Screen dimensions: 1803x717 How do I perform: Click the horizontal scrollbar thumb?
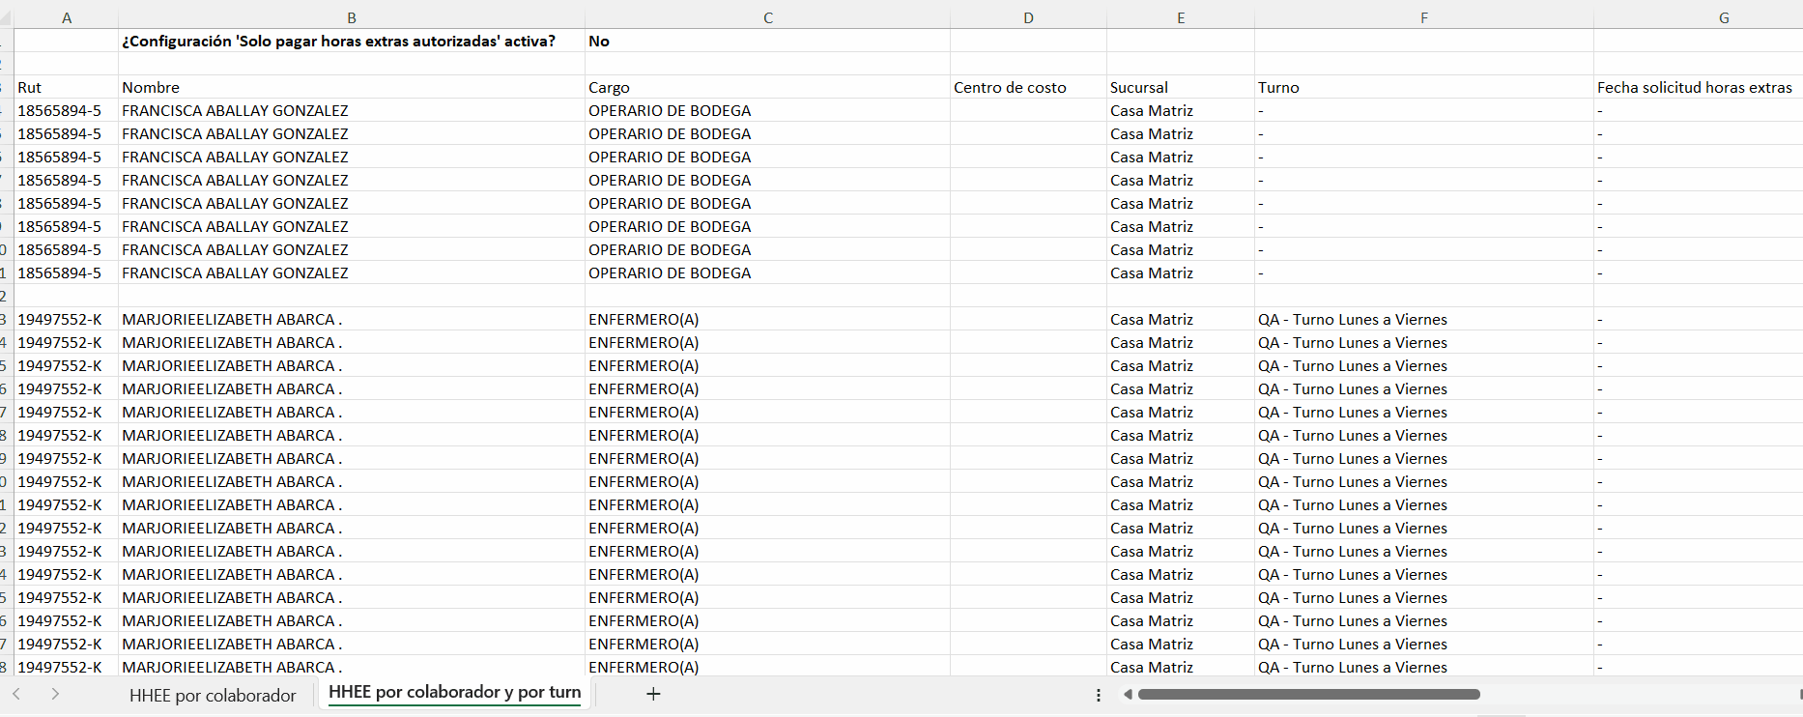(1308, 694)
